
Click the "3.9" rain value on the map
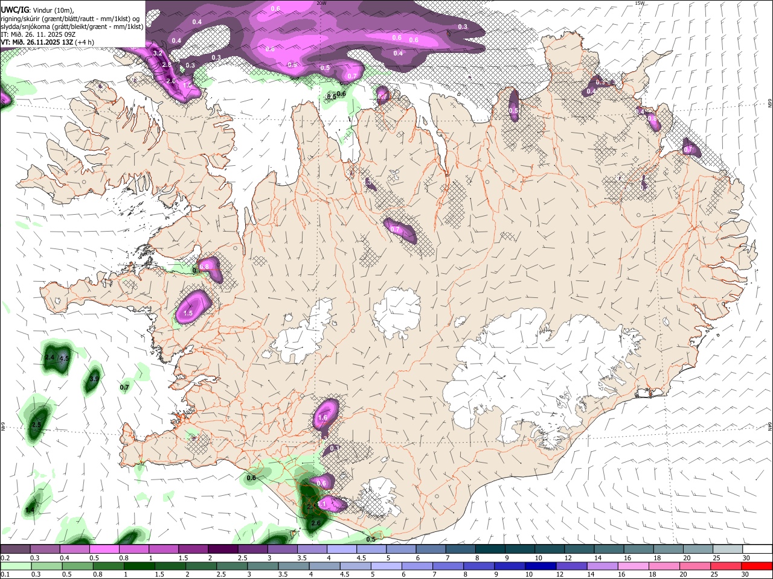point(94,379)
